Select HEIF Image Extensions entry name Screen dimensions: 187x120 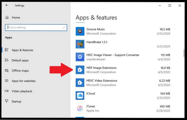click(101, 68)
